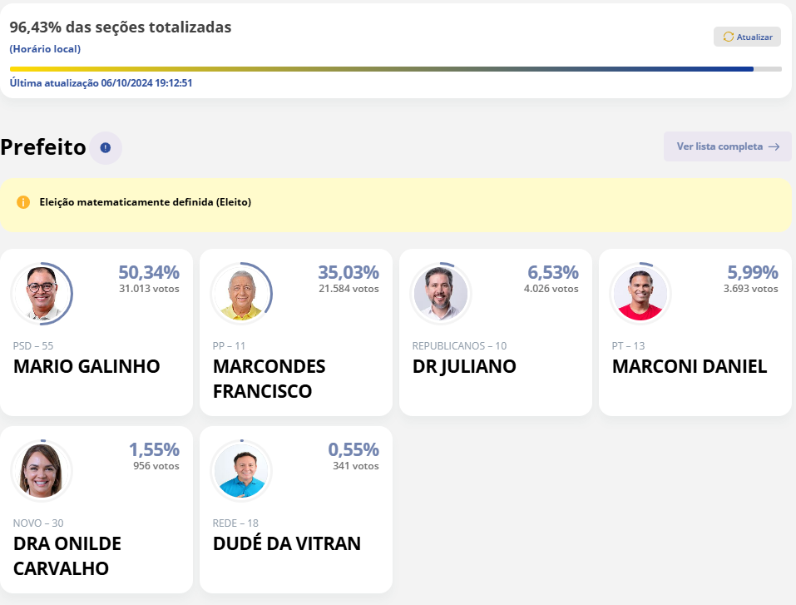Click the yellow warning icon in notice banner
The height and width of the screenshot is (605, 796).
pos(23,202)
